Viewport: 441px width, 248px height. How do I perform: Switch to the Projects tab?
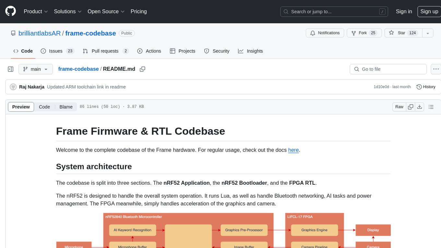pyautogui.click(x=183, y=51)
